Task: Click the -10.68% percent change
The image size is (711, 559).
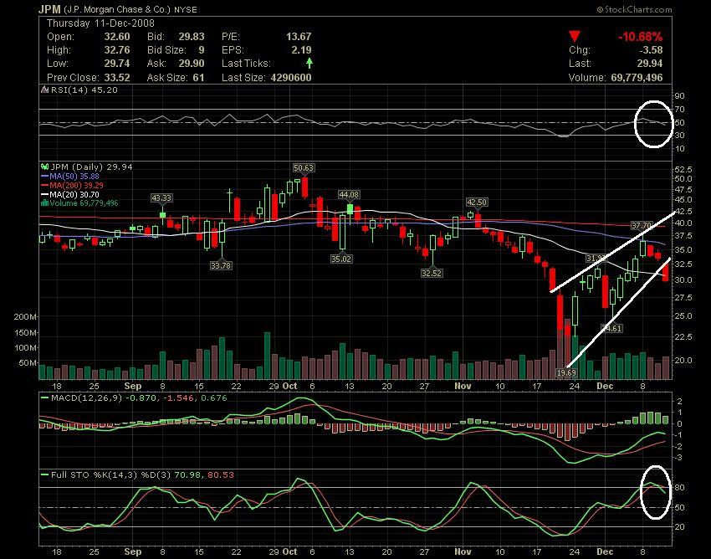Action: point(640,37)
